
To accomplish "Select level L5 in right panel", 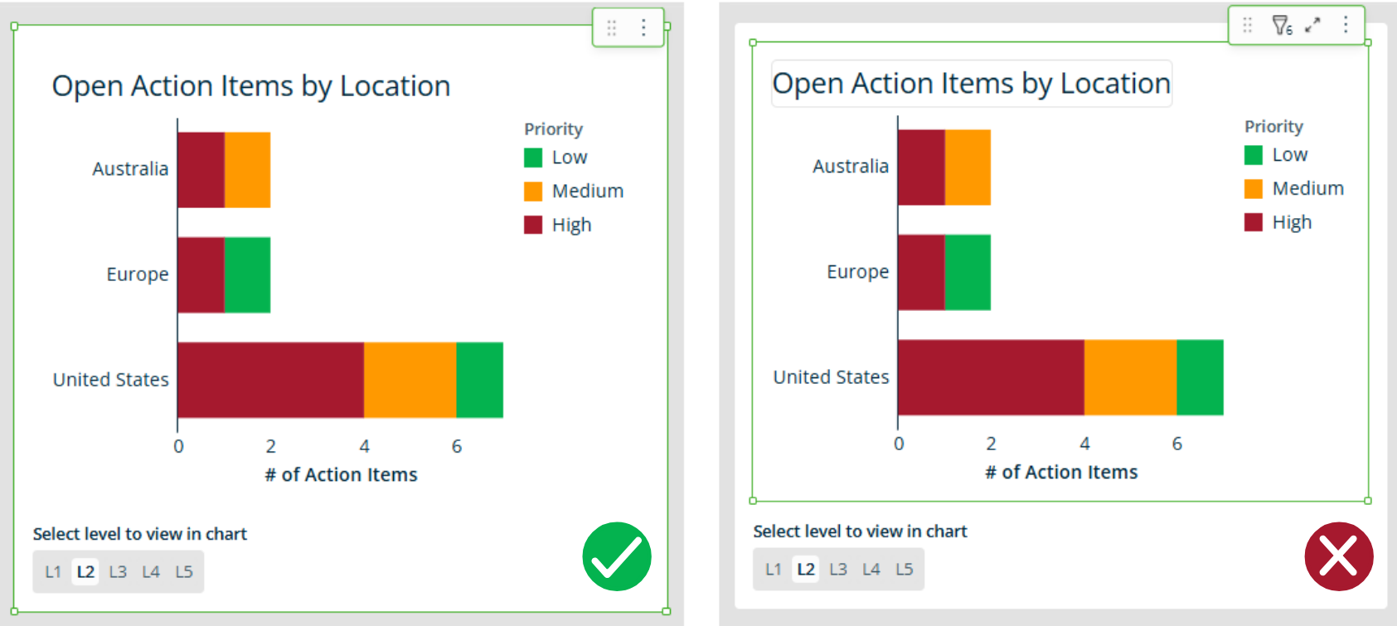I will 904,569.
